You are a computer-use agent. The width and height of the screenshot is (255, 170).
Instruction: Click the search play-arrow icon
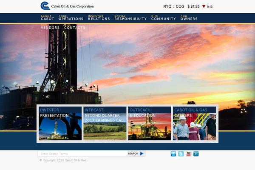click(142, 153)
